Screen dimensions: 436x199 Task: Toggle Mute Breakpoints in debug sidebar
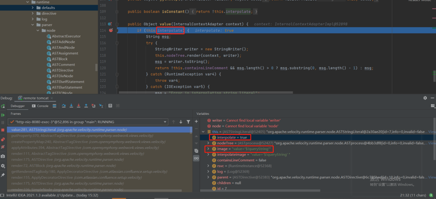tap(3, 147)
